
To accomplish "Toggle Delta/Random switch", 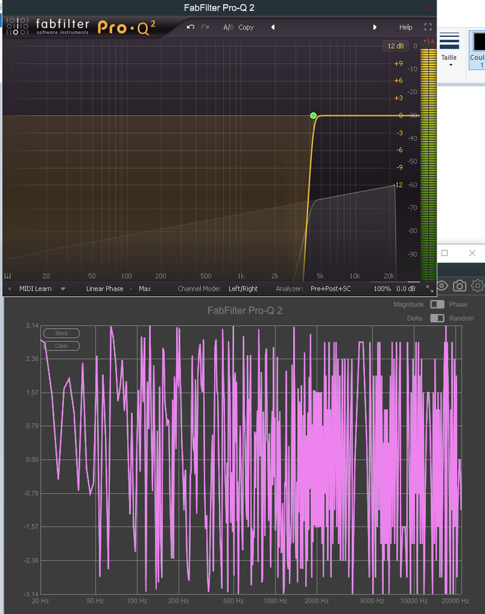I will tap(437, 318).
